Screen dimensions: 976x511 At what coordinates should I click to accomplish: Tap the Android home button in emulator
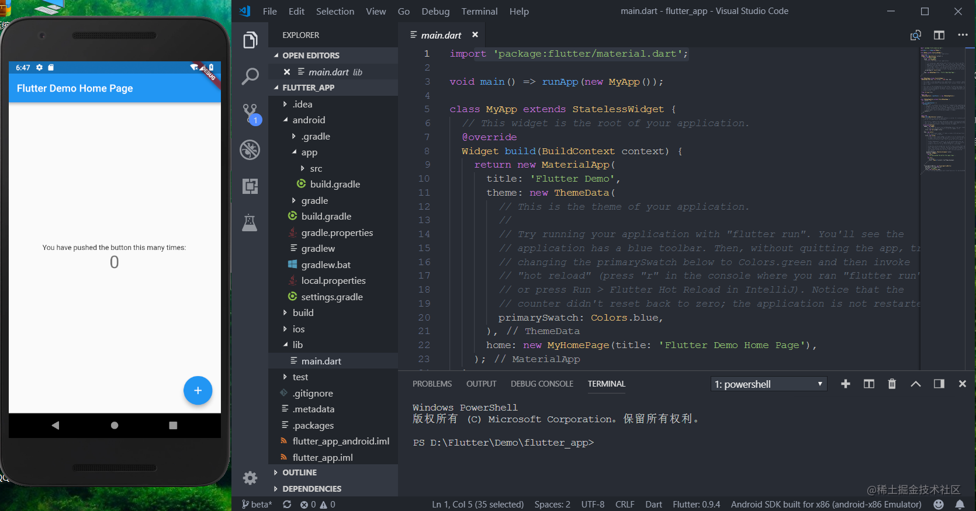pyautogui.click(x=115, y=425)
